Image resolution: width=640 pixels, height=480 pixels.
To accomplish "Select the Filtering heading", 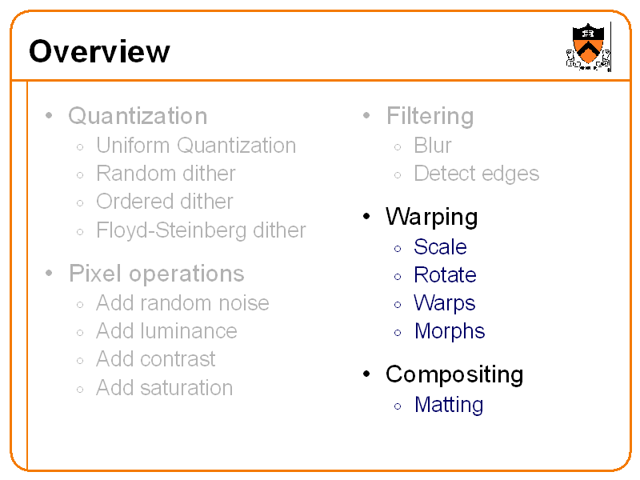I will pos(430,116).
